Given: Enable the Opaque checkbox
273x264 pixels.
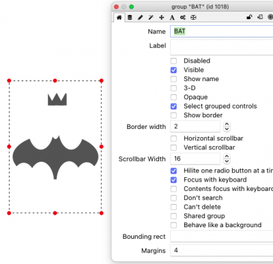Looking at the screenshot, I should tap(173, 97).
